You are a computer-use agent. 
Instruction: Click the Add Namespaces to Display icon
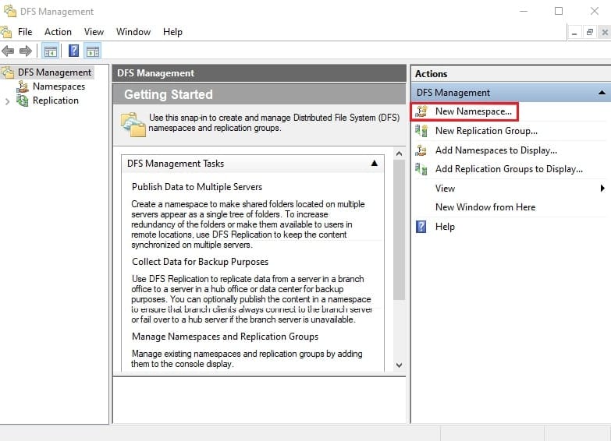421,150
